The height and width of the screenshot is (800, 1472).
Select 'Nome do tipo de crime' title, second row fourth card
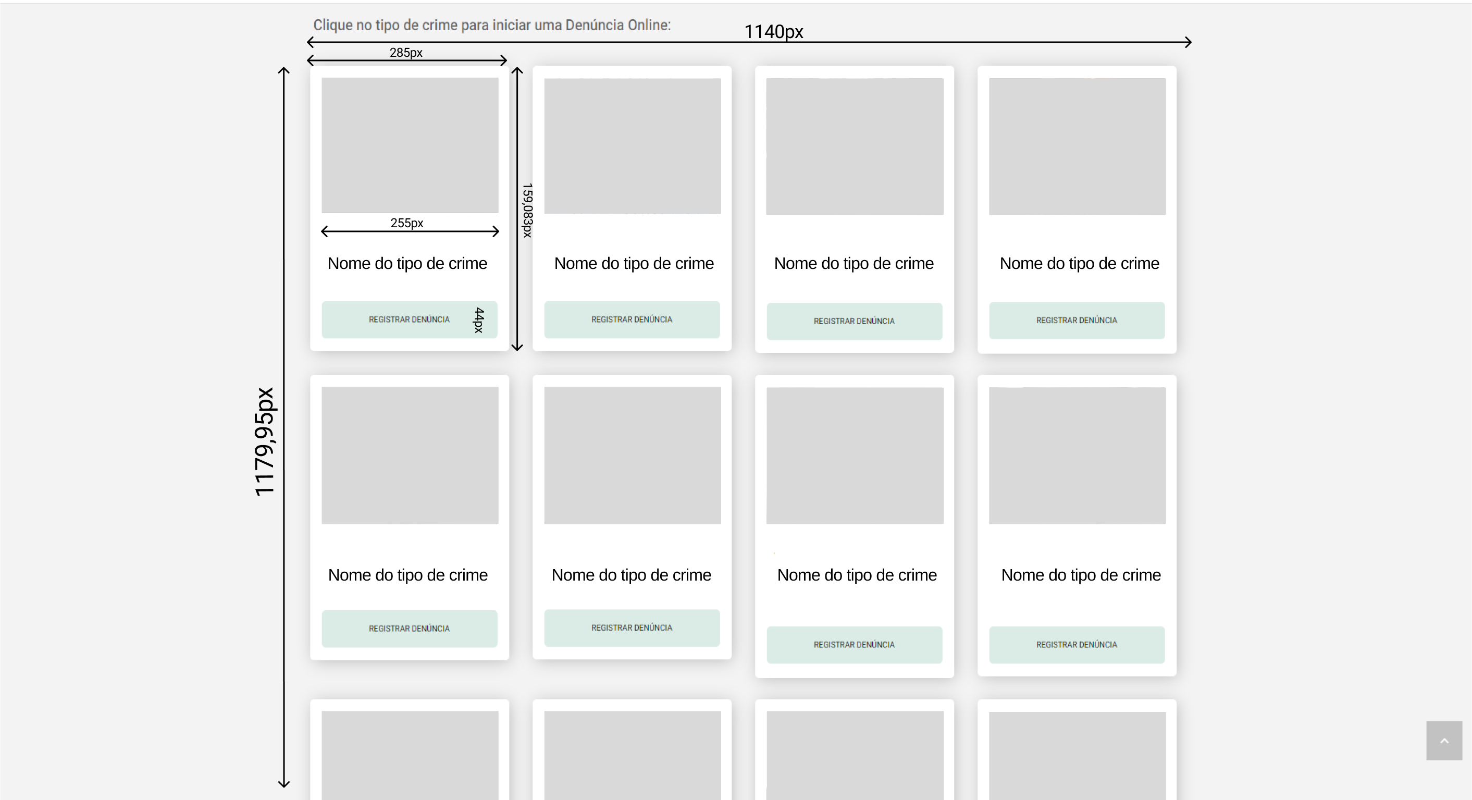[x=1081, y=575]
